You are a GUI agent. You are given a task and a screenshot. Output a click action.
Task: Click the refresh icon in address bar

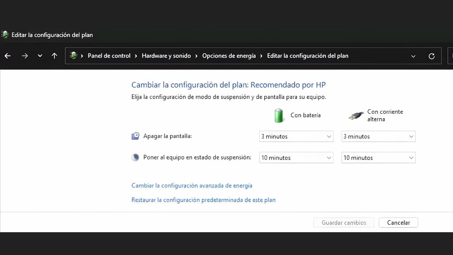pyautogui.click(x=431, y=56)
